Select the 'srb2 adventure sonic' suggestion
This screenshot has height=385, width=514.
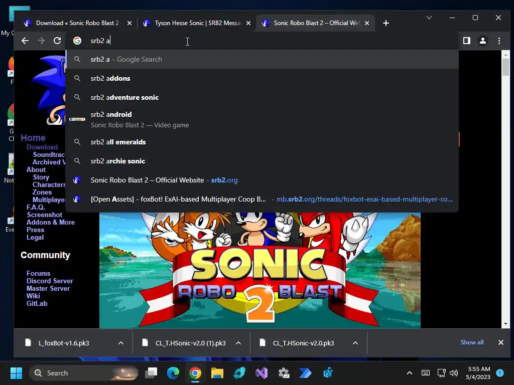click(x=262, y=97)
